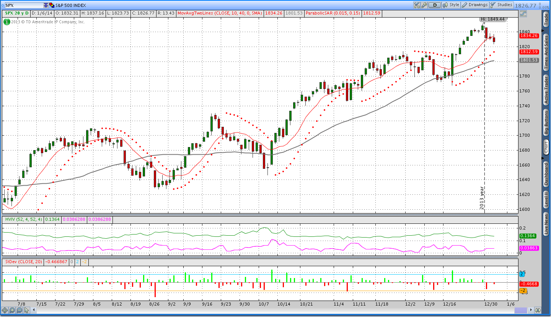The height and width of the screenshot is (317, 551).
Task: Click the expand time axis double-arrow icon
Action: click(x=538, y=310)
